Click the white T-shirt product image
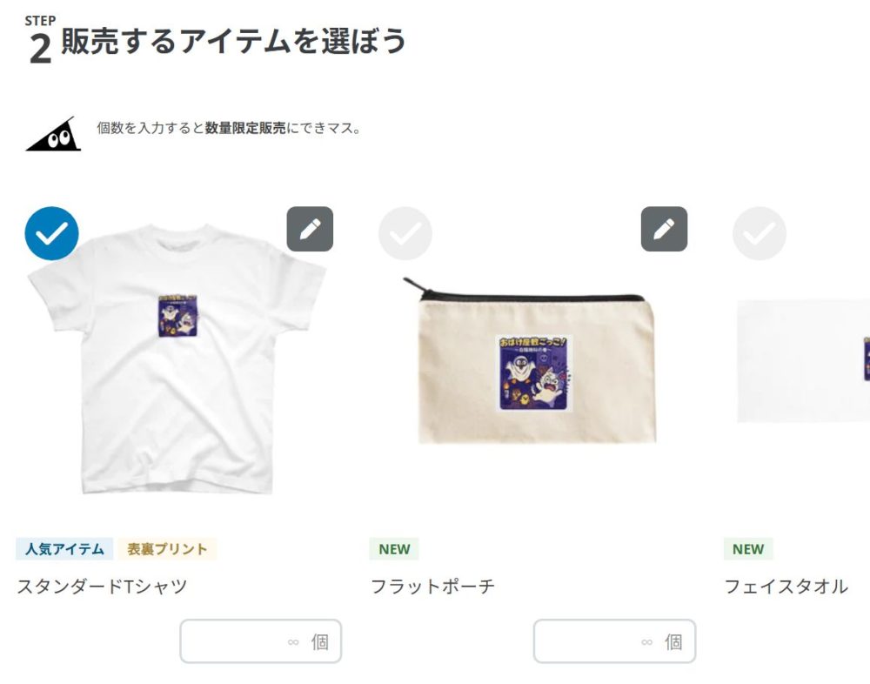 176,359
